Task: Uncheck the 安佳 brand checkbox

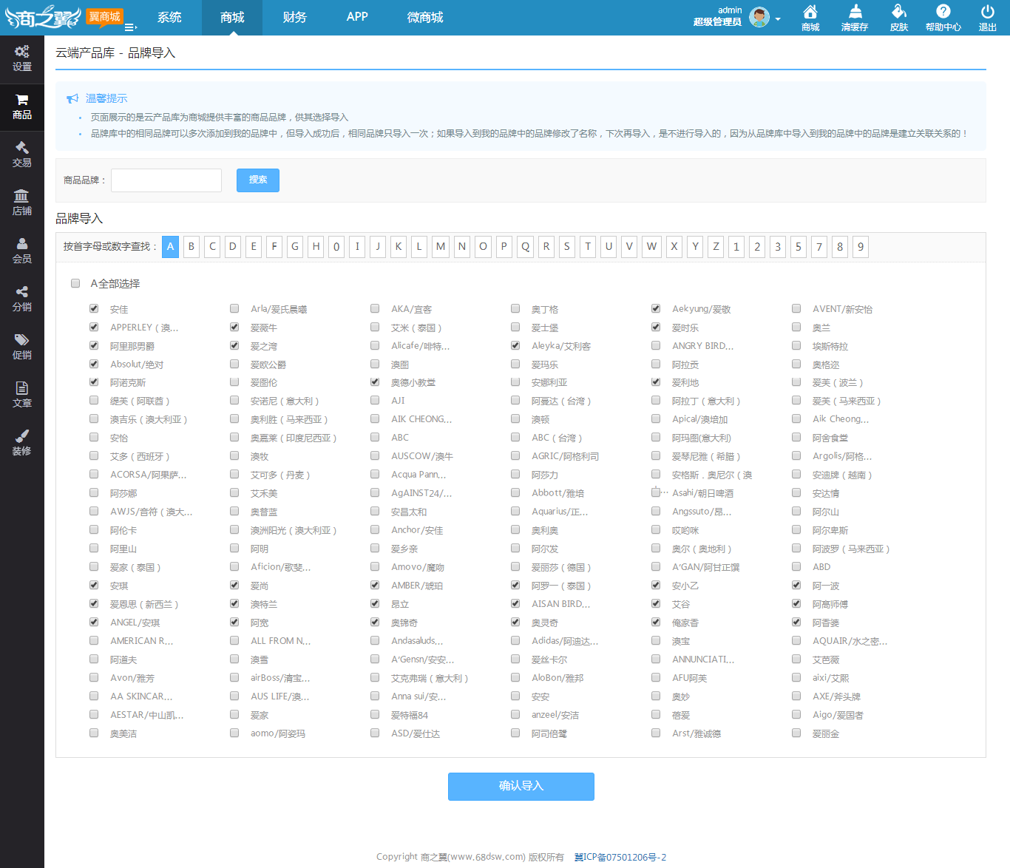Action: [x=94, y=308]
